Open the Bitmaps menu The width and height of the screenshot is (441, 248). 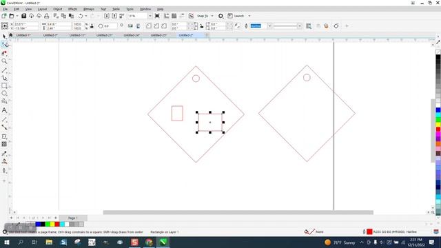click(x=89, y=9)
